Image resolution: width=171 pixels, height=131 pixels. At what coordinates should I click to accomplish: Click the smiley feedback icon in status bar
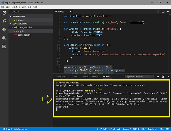[x=168, y=129]
